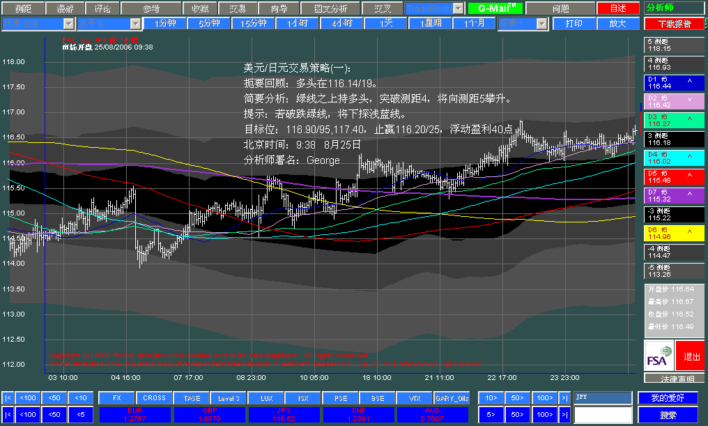708x426 pixels.
Task: Toggle the purple D7 115.32 indicator
Action: tap(674, 196)
